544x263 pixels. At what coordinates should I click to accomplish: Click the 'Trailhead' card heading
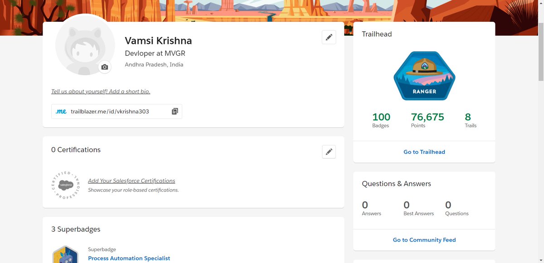pyautogui.click(x=377, y=34)
